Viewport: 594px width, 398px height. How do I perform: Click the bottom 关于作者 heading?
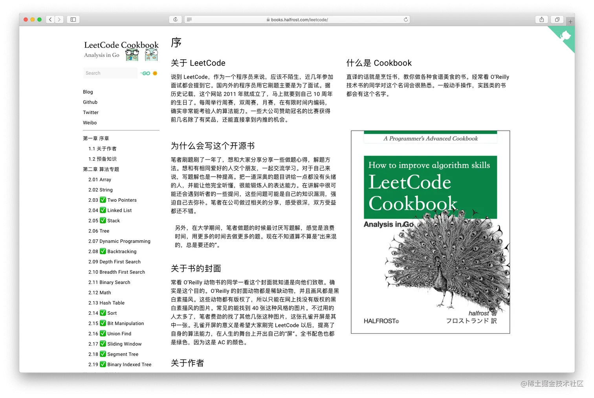pyautogui.click(x=187, y=363)
